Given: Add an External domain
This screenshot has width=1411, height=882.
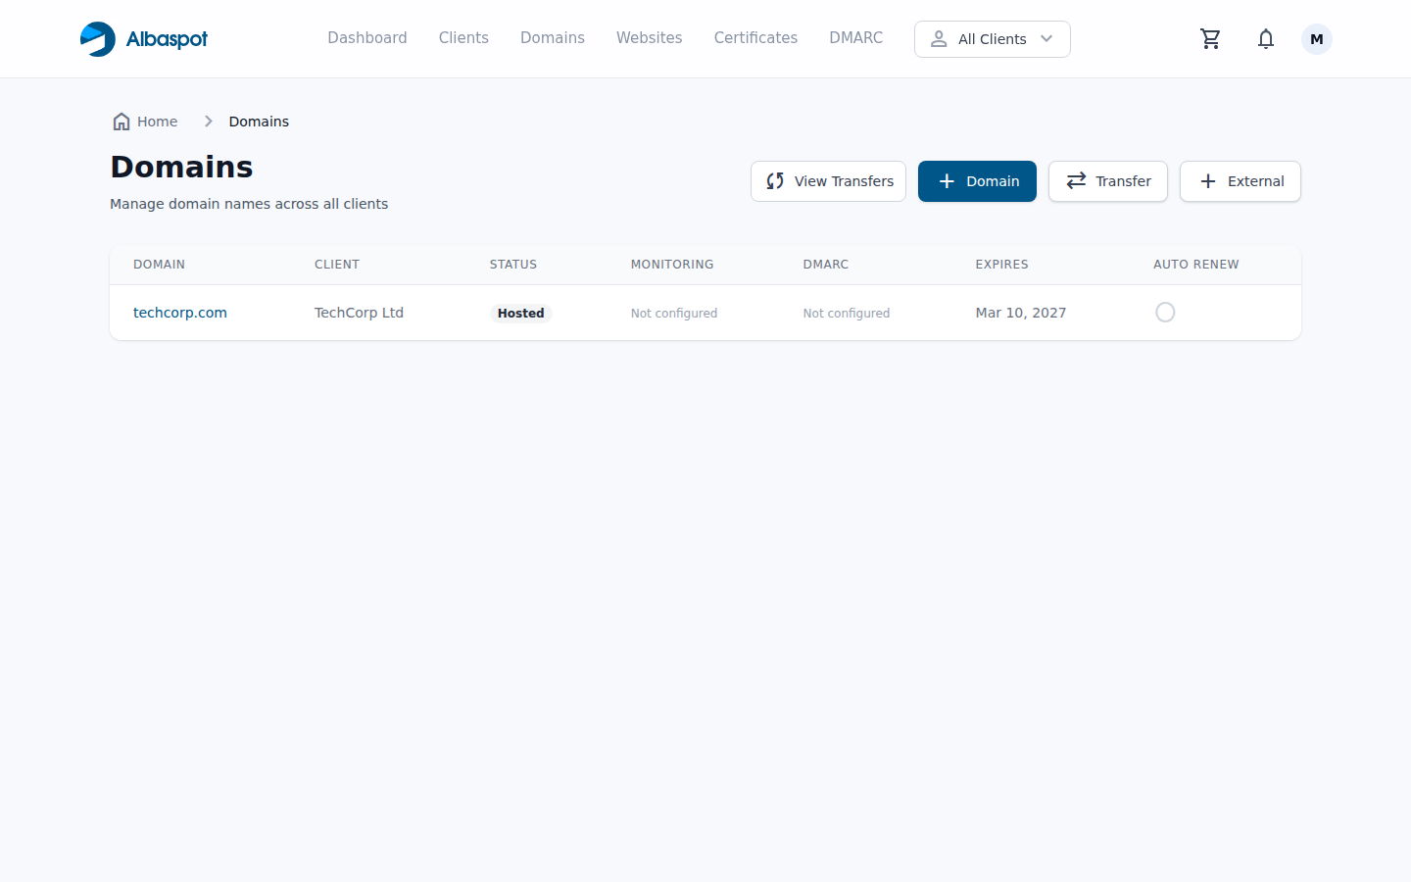Looking at the screenshot, I should pyautogui.click(x=1240, y=181).
